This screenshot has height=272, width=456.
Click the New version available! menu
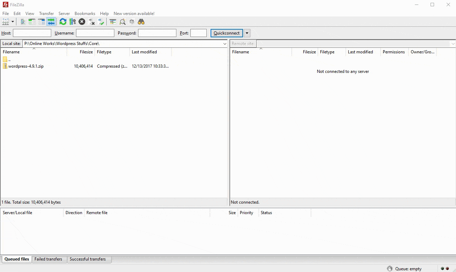[x=134, y=14]
